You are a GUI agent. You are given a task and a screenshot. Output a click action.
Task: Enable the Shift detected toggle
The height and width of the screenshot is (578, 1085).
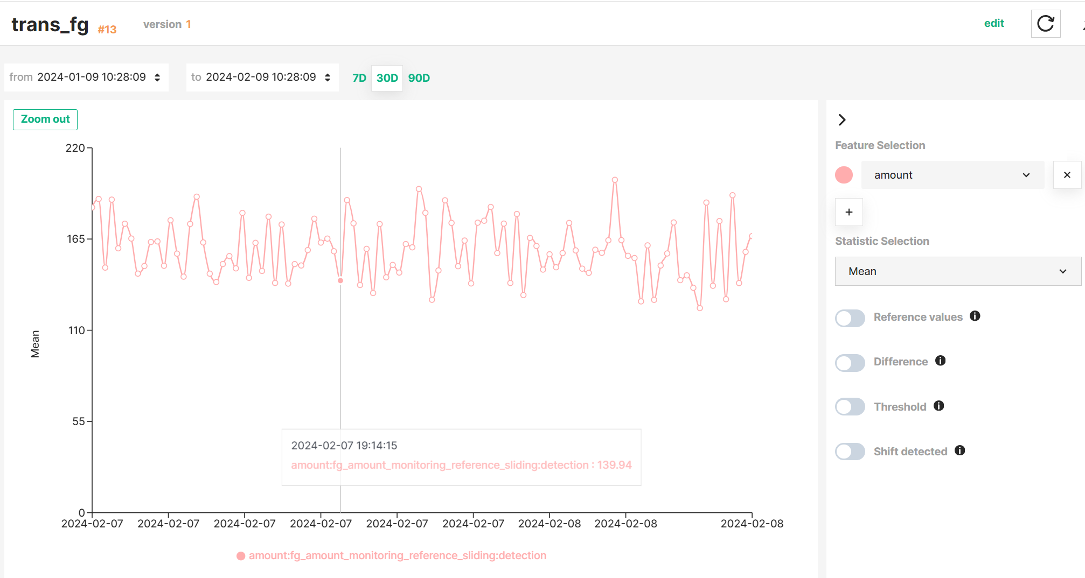tap(850, 451)
